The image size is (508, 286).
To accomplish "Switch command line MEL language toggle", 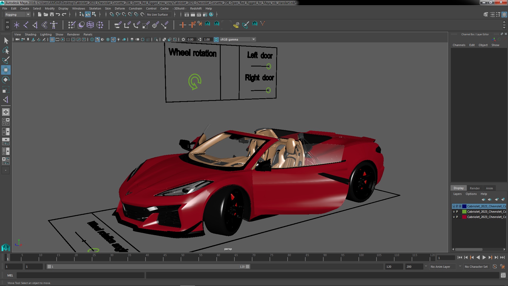I will (x=10, y=275).
